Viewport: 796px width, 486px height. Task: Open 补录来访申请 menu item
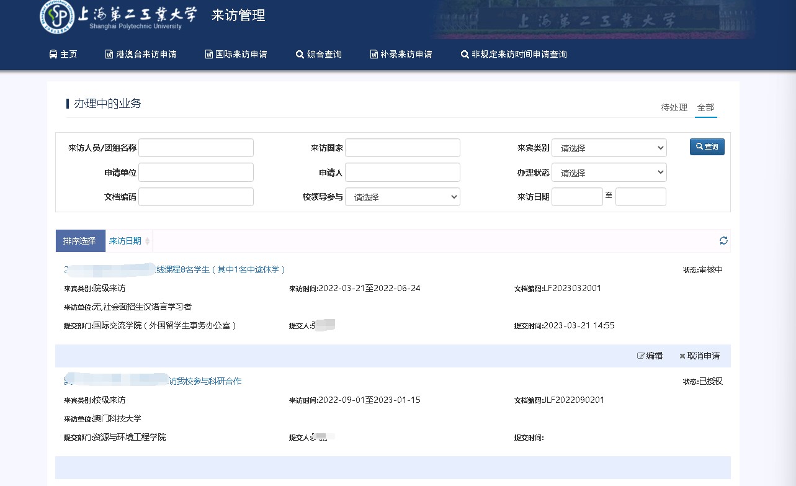tap(401, 55)
